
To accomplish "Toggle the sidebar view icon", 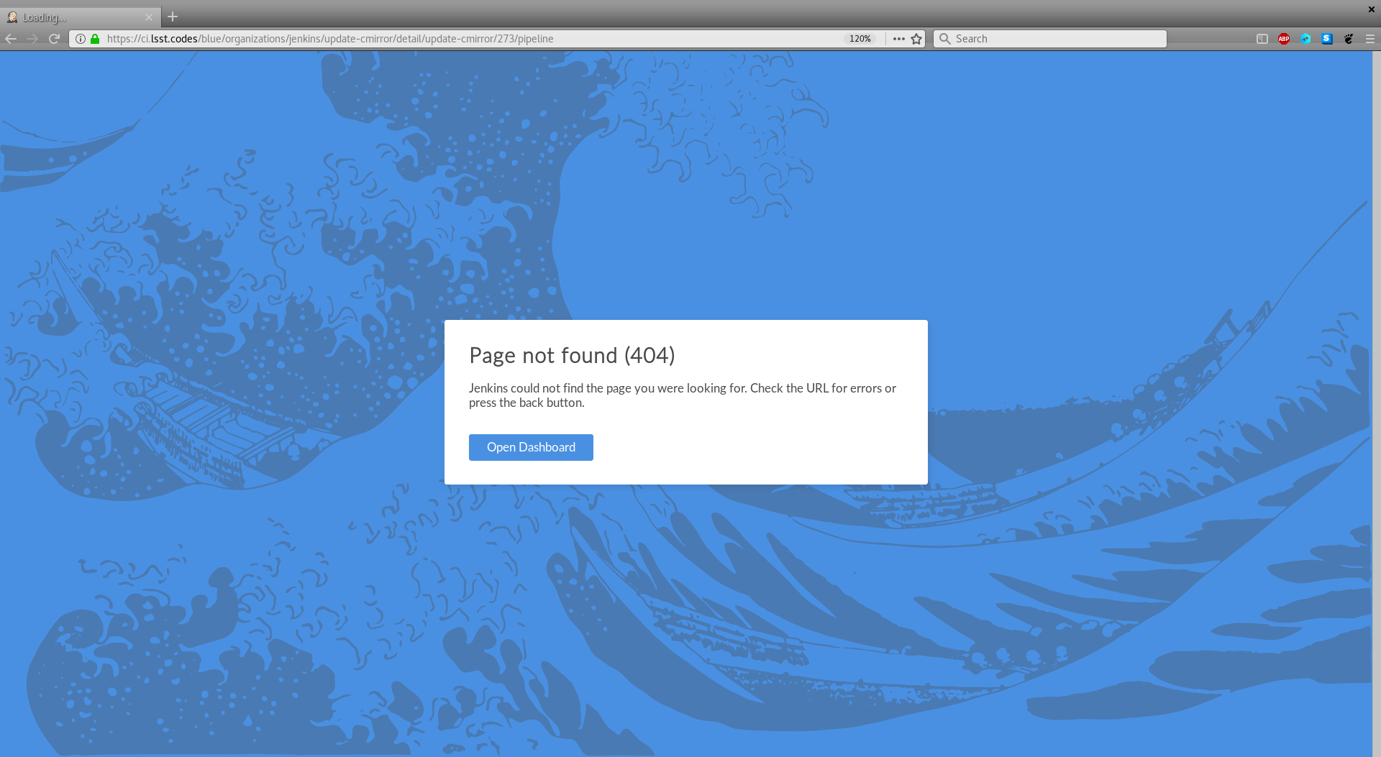I will pos(1262,39).
